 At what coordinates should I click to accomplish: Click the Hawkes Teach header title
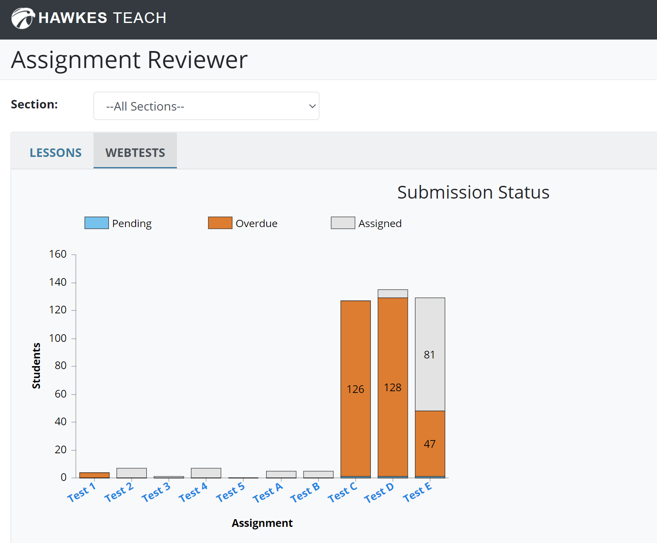[x=102, y=18]
